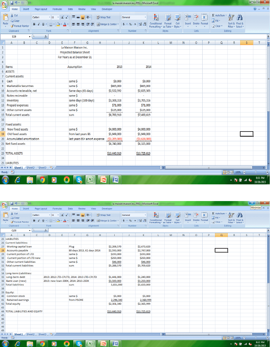Open the General number format dropdown in the lower window
The width and height of the screenshot is (270, 347).
[145, 215]
